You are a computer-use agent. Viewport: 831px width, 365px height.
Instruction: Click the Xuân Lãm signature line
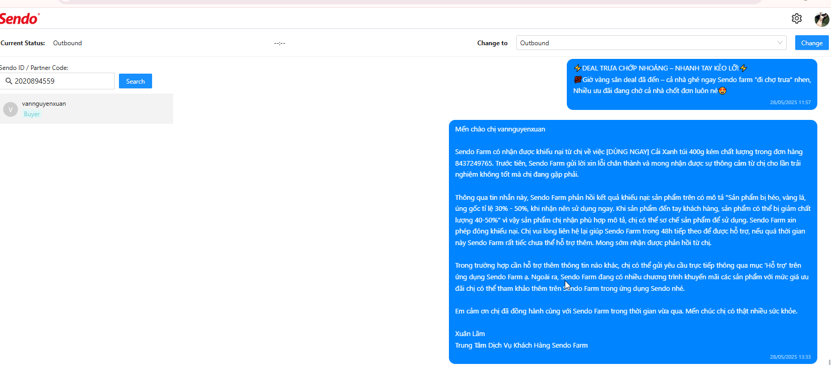(x=470, y=333)
